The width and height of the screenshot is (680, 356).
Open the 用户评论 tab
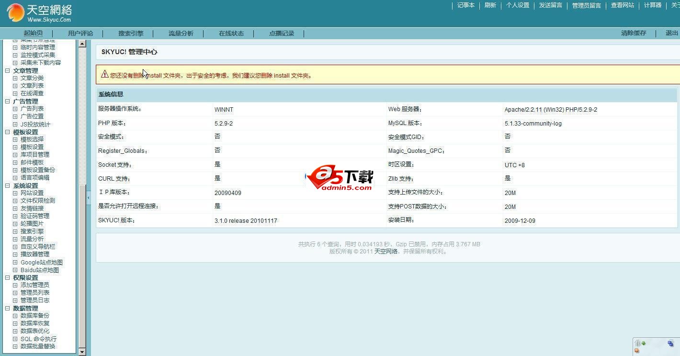80,34
